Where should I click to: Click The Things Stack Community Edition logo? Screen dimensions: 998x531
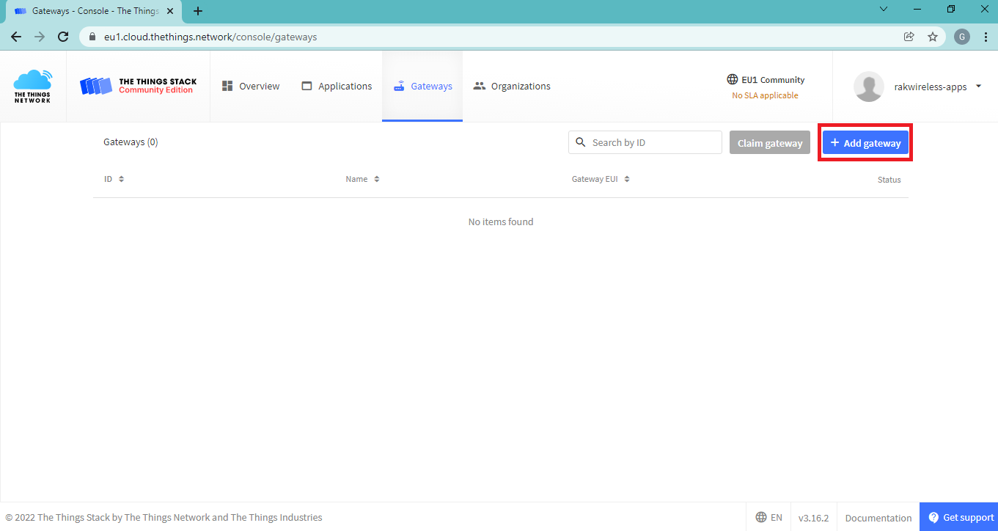click(138, 86)
